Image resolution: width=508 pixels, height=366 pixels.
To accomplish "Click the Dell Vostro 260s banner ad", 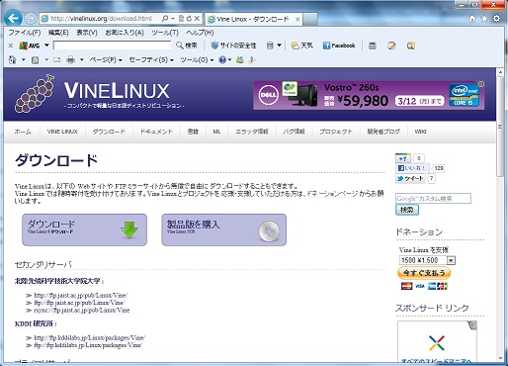I will click(x=369, y=95).
